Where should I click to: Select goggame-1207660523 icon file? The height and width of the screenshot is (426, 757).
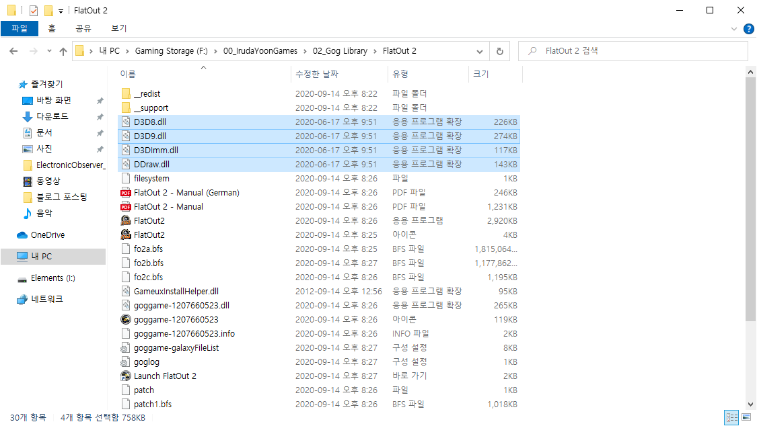126,320
